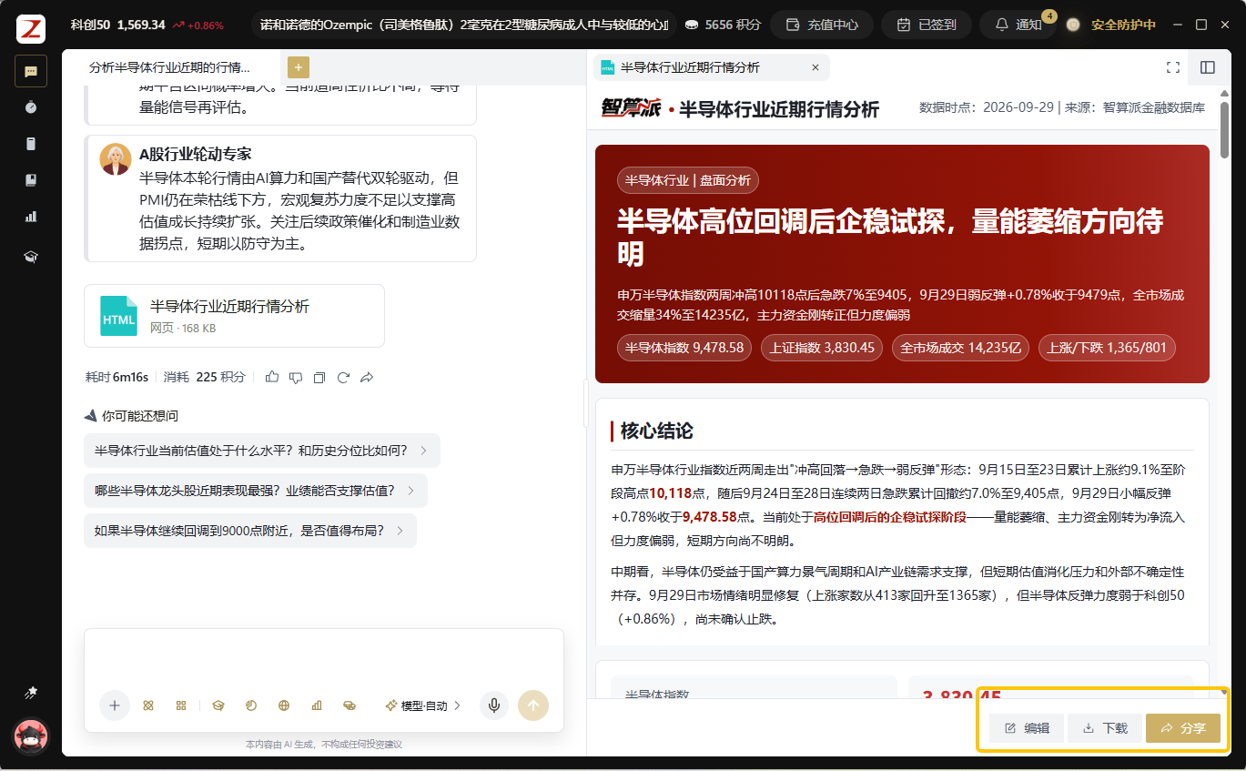Open the 通知 notifications
Image resolution: width=1246 pixels, height=771 pixels.
1018,25
